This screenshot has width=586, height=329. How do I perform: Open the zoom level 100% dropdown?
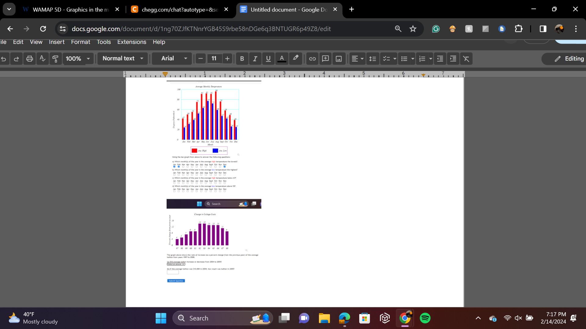pos(78,58)
